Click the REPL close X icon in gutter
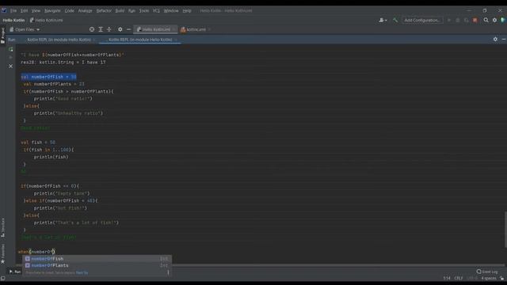 10,66
